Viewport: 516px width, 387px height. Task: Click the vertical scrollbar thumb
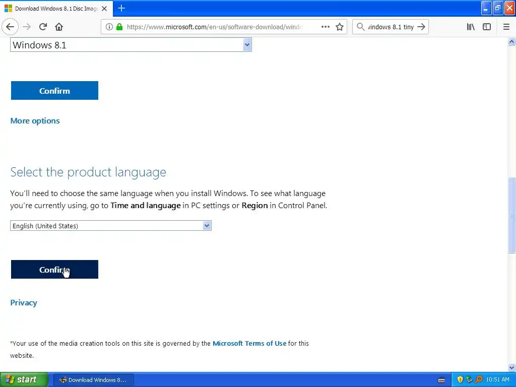[511, 215]
